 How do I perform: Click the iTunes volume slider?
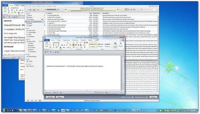52,10
